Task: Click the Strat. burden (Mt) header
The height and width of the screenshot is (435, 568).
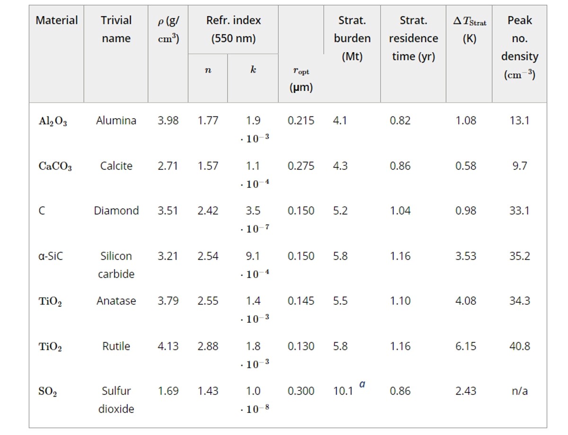Action: click(x=352, y=38)
